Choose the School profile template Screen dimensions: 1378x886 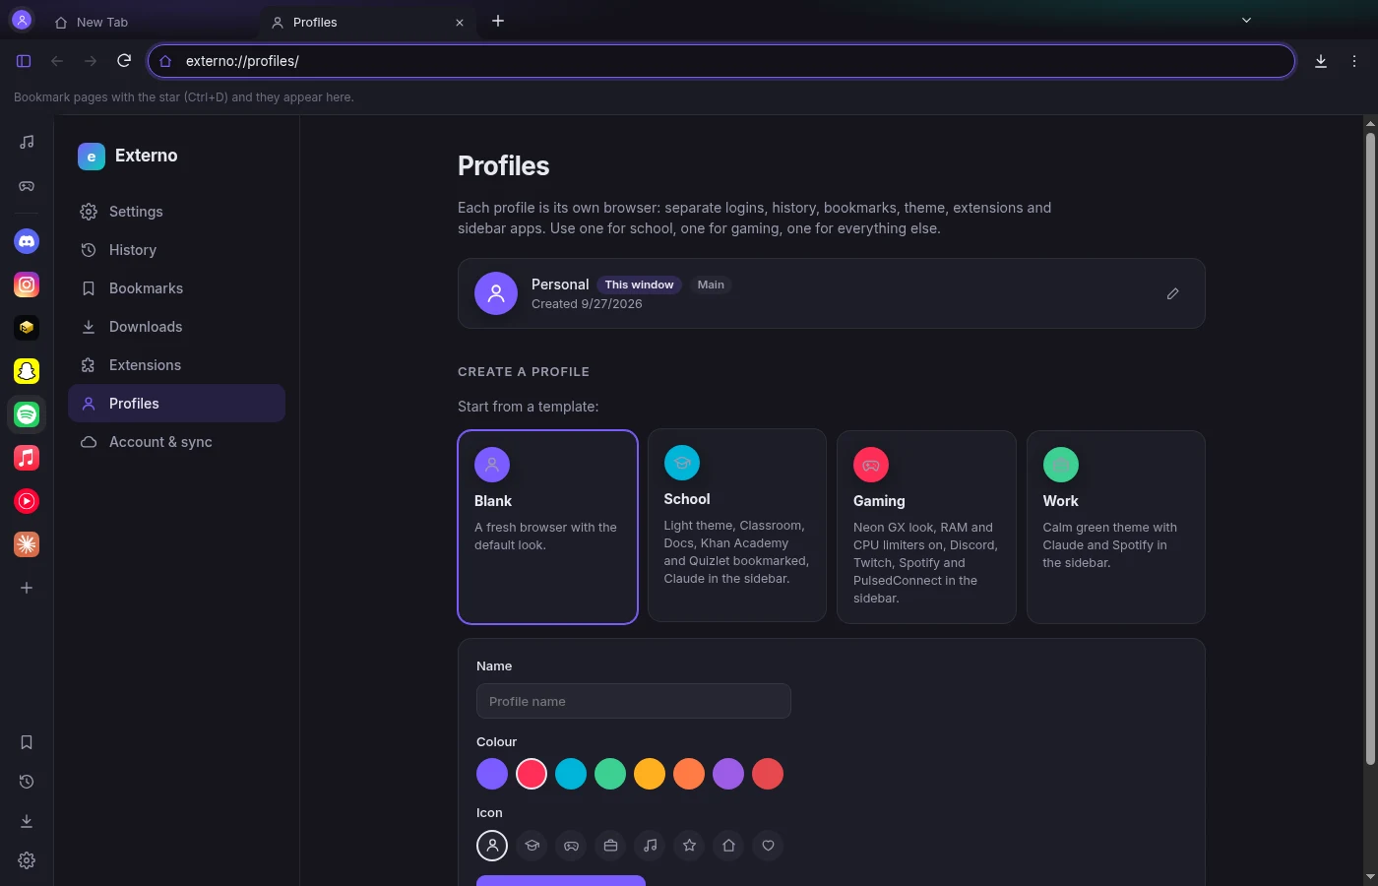point(737,526)
